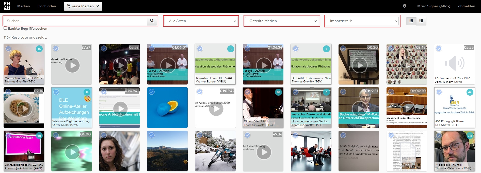Click the abmelden link
This screenshot has width=481, height=173.
pos(466,6)
